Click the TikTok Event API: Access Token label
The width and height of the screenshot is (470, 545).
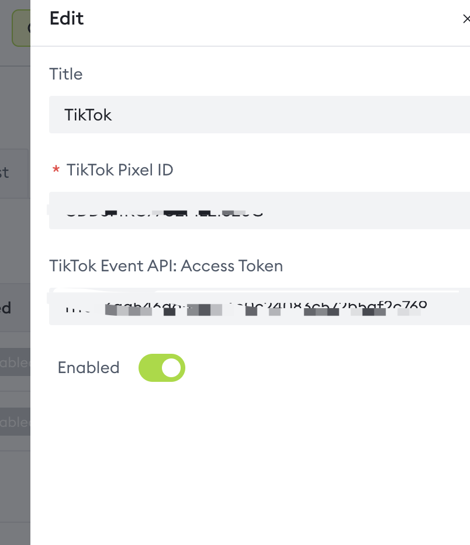166,266
